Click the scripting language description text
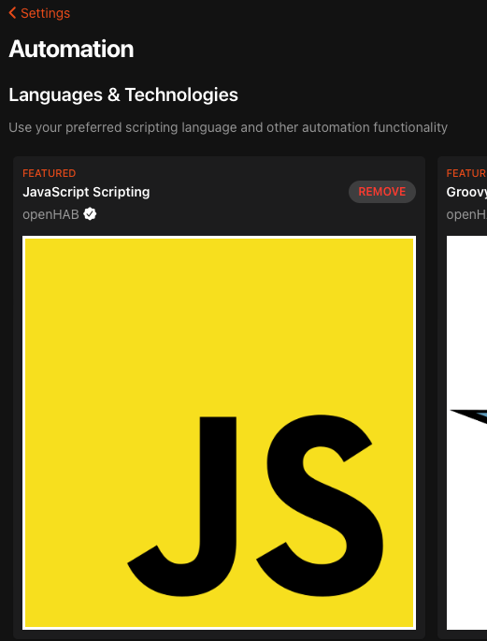Screen dimensions: 487x641 tap(228, 127)
